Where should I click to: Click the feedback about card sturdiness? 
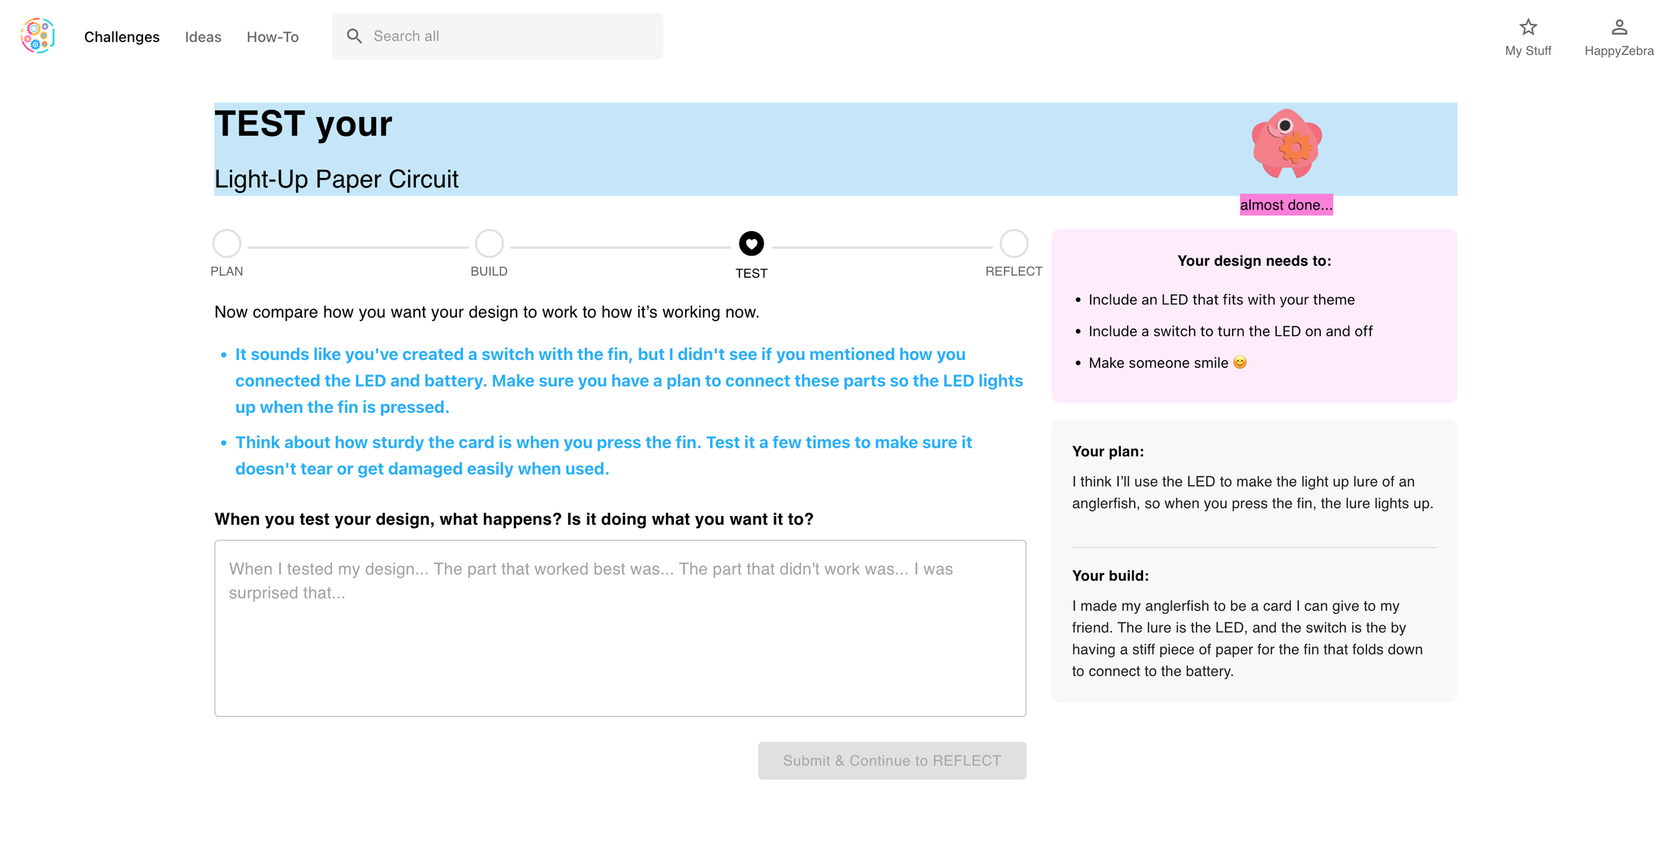(604, 456)
